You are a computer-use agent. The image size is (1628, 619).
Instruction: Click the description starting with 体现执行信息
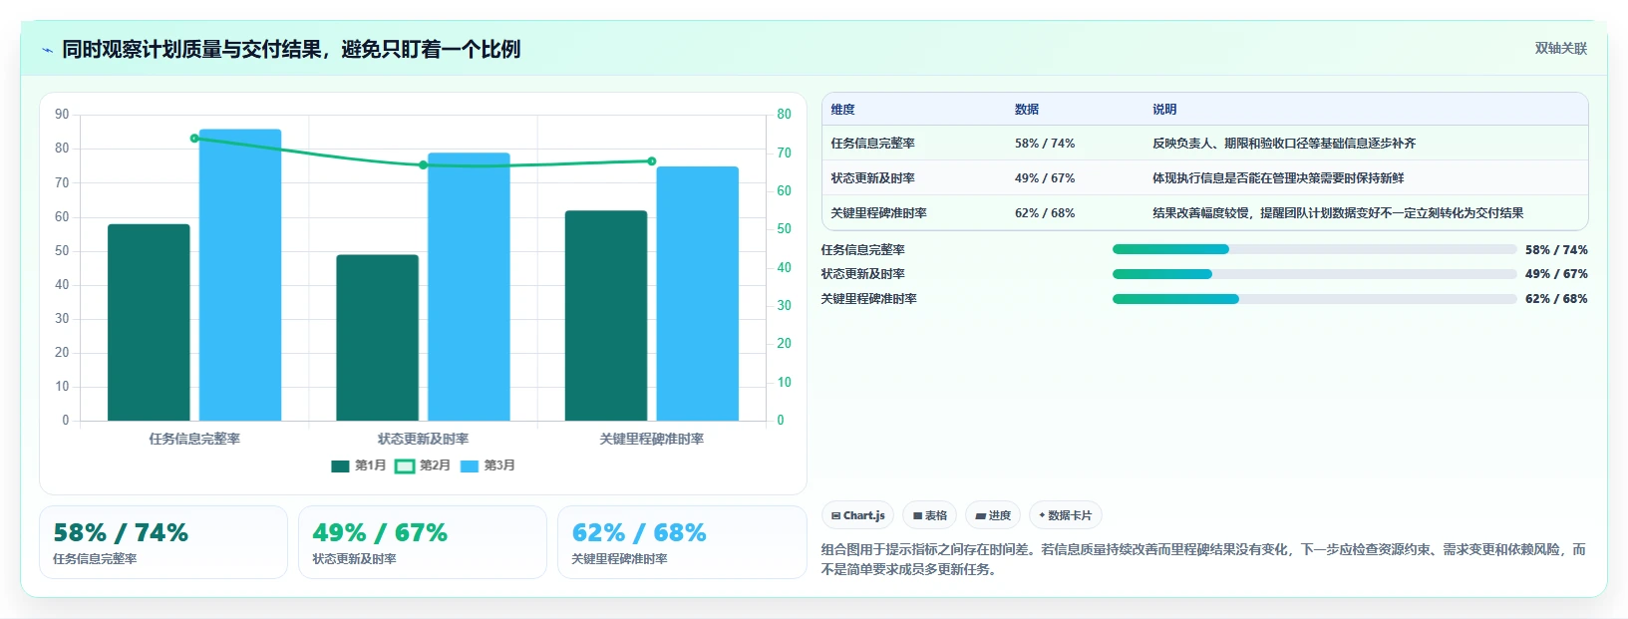(x=1278, y=178)
